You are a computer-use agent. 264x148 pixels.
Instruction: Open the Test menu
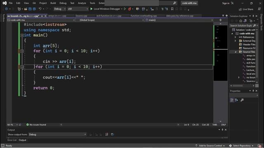coord(72,3)
